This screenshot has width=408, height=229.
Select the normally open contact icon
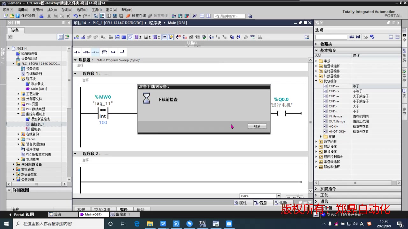77,52
